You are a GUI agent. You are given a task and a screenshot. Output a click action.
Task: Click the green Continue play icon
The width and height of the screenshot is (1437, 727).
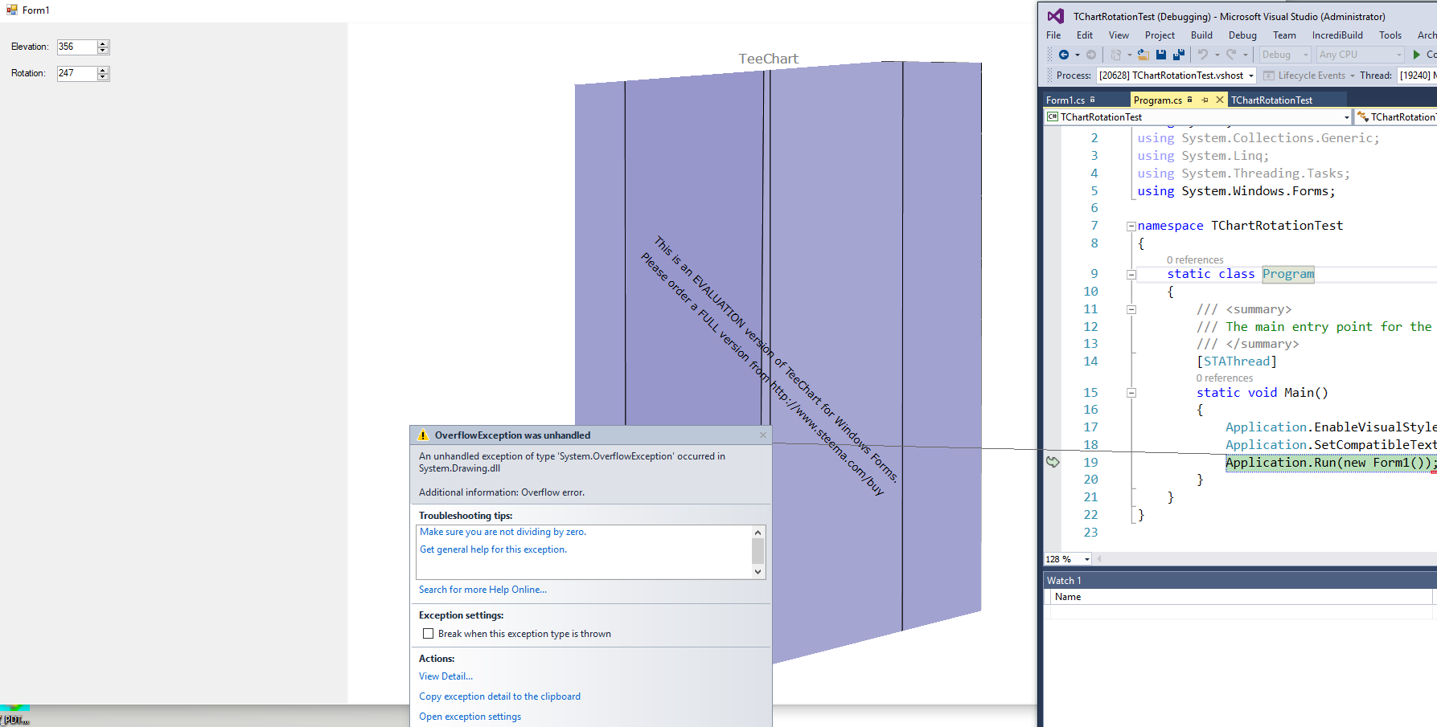(1417, 55)
